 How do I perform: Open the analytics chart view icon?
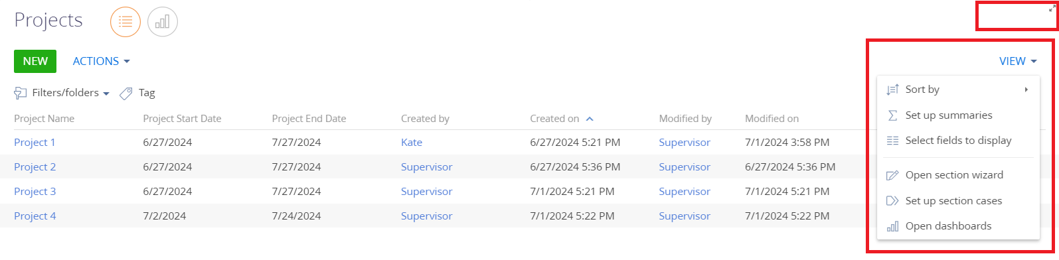tap(163, 22)
